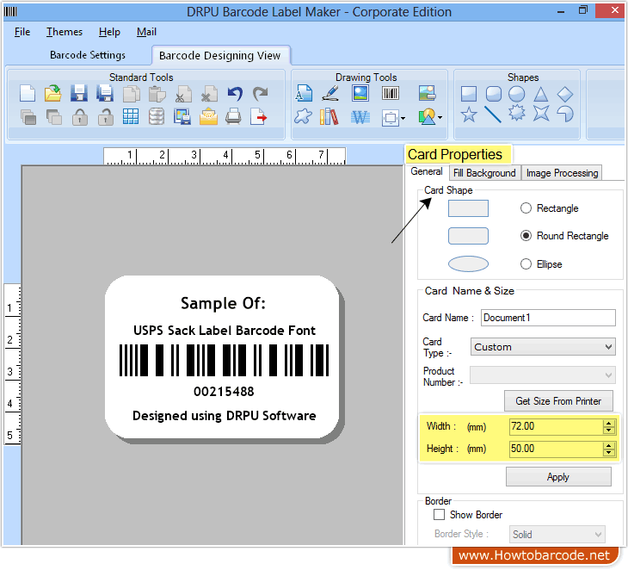The image size is (628, 570).
Task: Click the export document red arrow icon
Action: (x=259, y=116)
